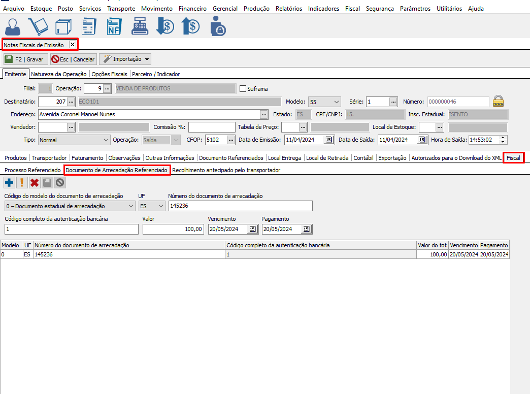The width and height of the screenshot is (530, 394).
Task: Click the Esc Cancelar button
Action: [x=73, y=59]
